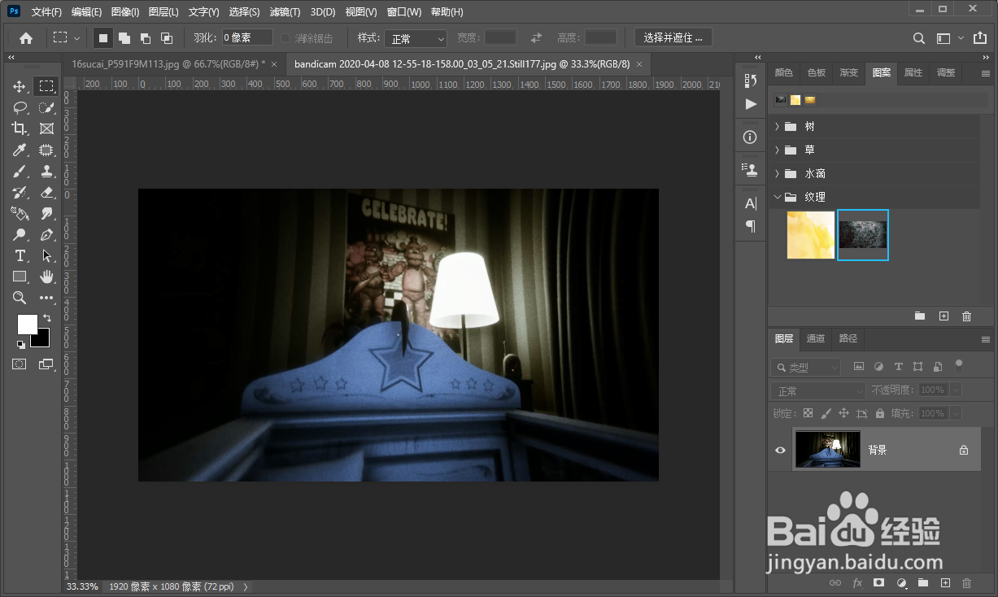
Task: Open the layer filter 类型 dropdown
Action: (x=807, y=368)
